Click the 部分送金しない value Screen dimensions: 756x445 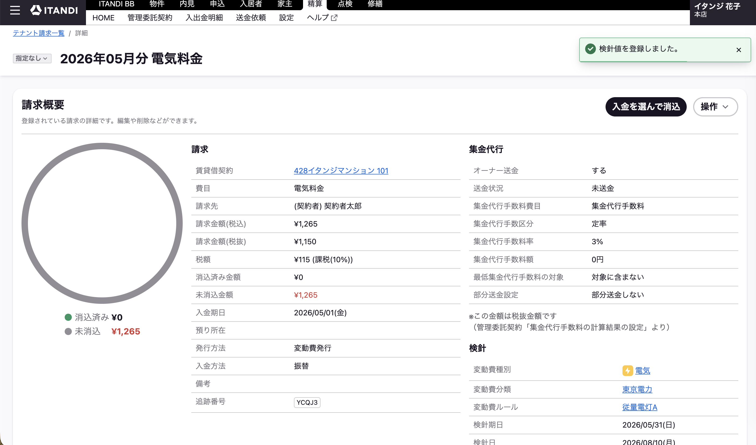coord(618,295)
